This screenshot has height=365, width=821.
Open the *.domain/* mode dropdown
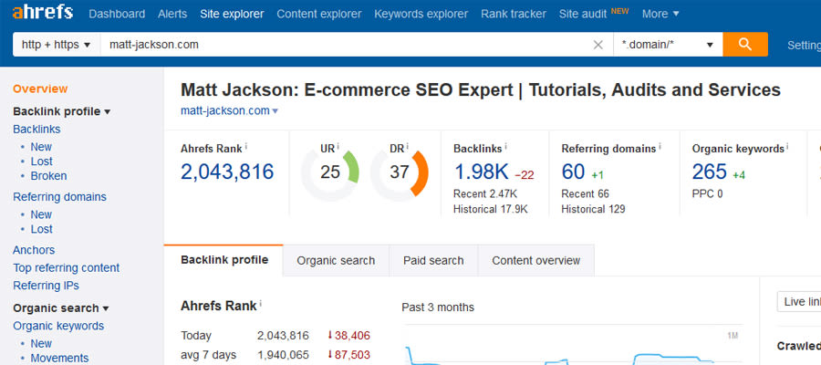pyautogui.click(x=668, y=45)
